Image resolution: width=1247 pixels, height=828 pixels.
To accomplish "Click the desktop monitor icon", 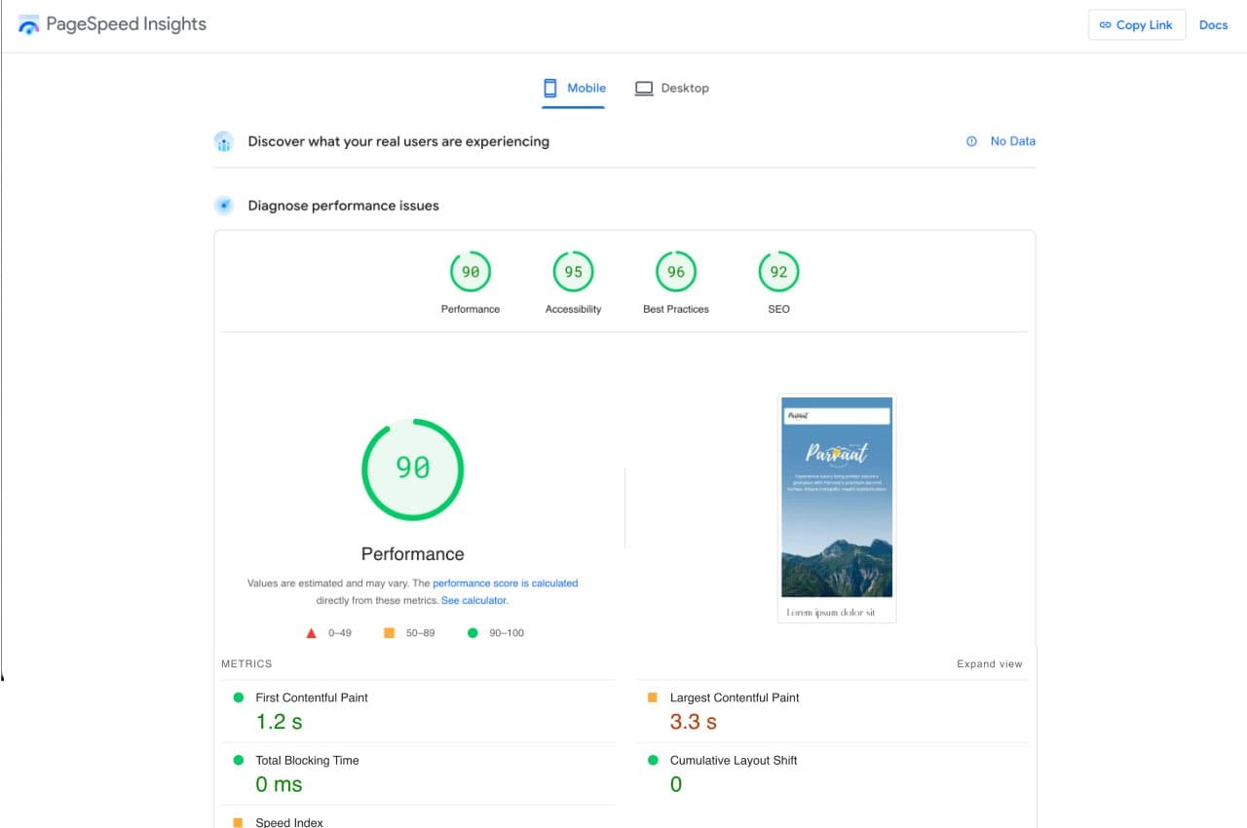I will (644, 88).
